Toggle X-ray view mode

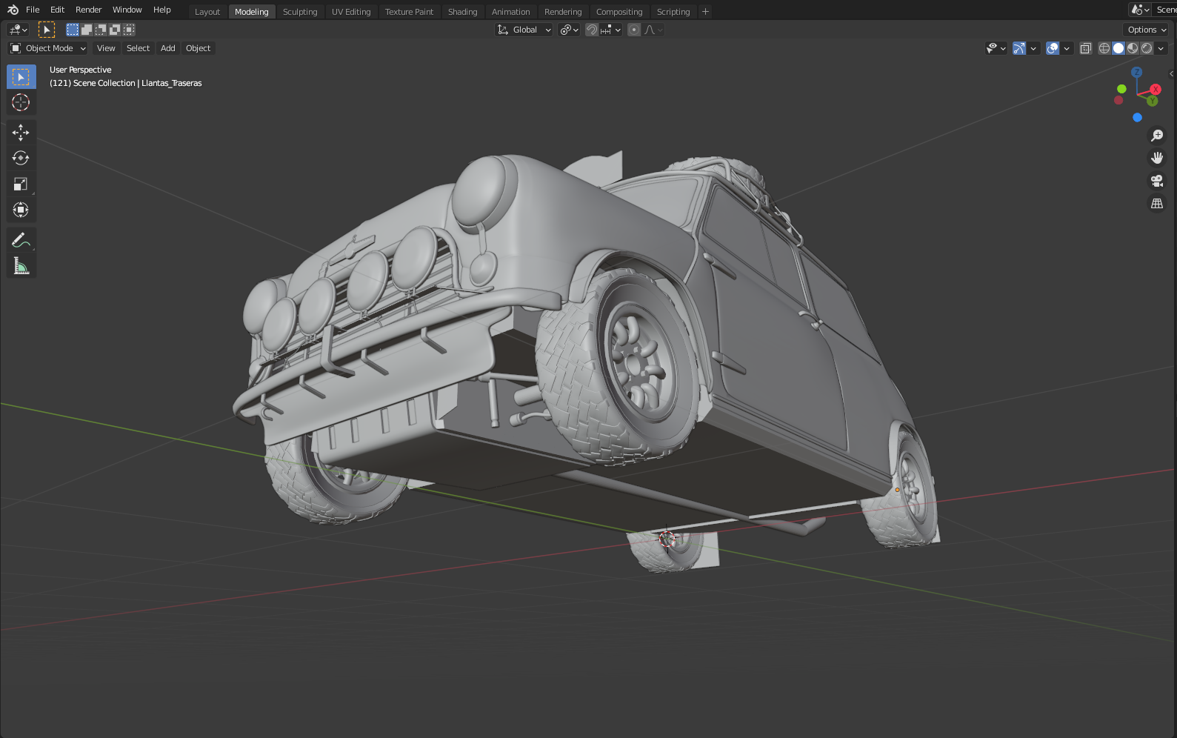click(1085, 48)
